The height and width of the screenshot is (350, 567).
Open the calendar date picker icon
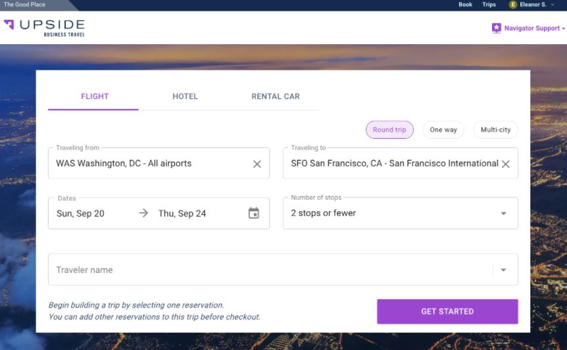(x=254, y=213)
